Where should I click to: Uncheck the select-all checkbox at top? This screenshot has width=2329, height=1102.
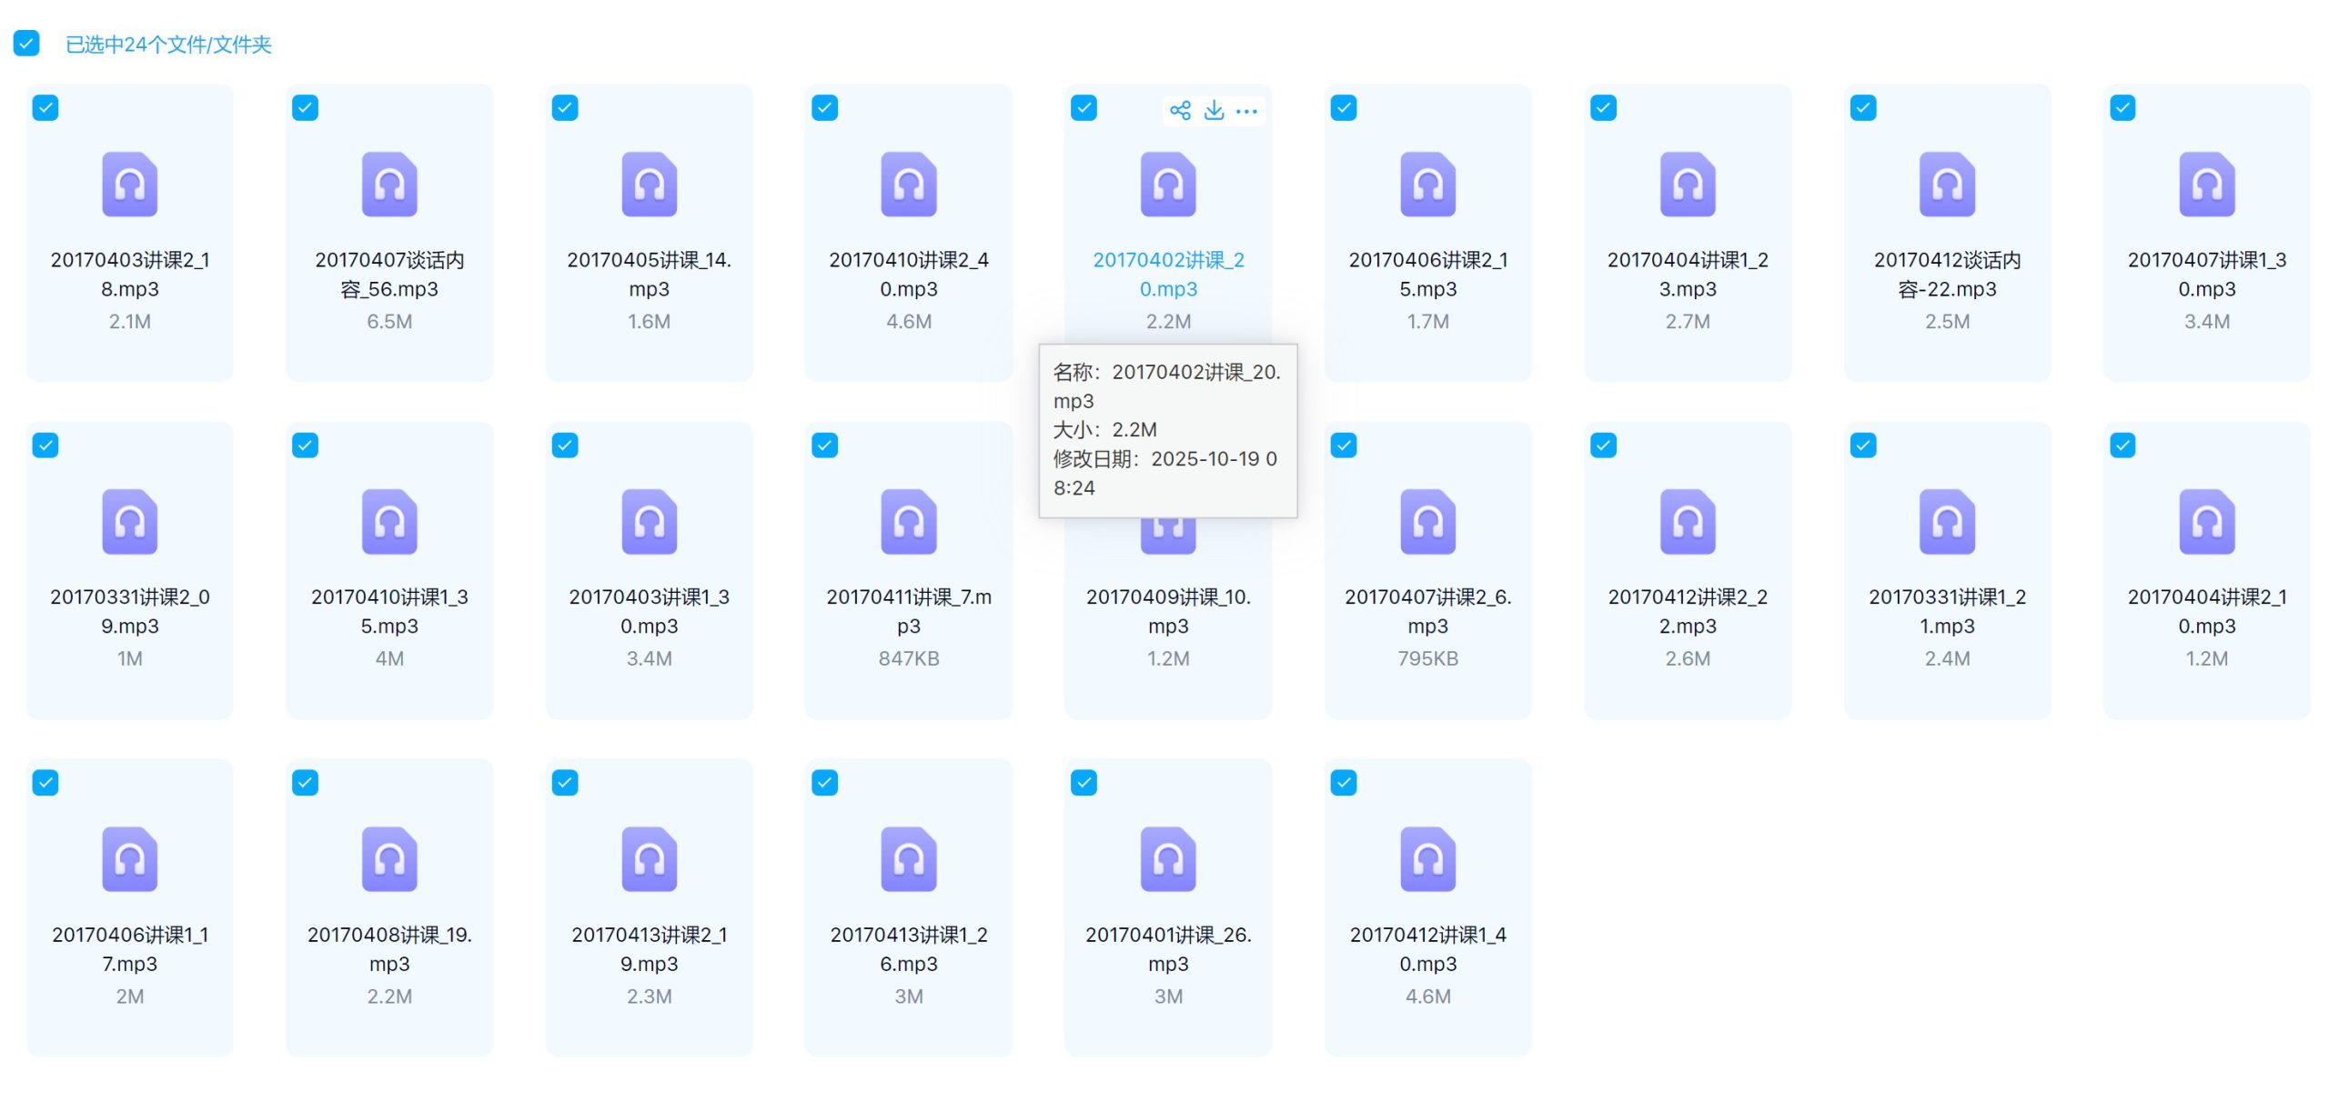(x=26, y=44)
